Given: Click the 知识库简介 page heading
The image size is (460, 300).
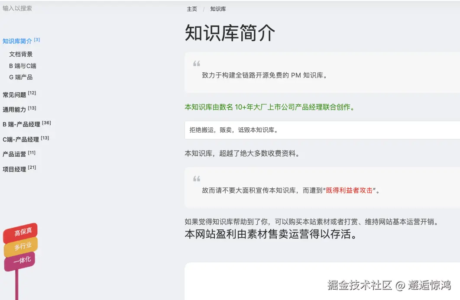Looking at the screenshot, I should point(230,34).
